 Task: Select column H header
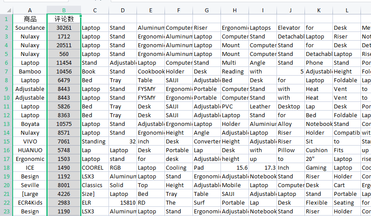[x=234, y=10]
